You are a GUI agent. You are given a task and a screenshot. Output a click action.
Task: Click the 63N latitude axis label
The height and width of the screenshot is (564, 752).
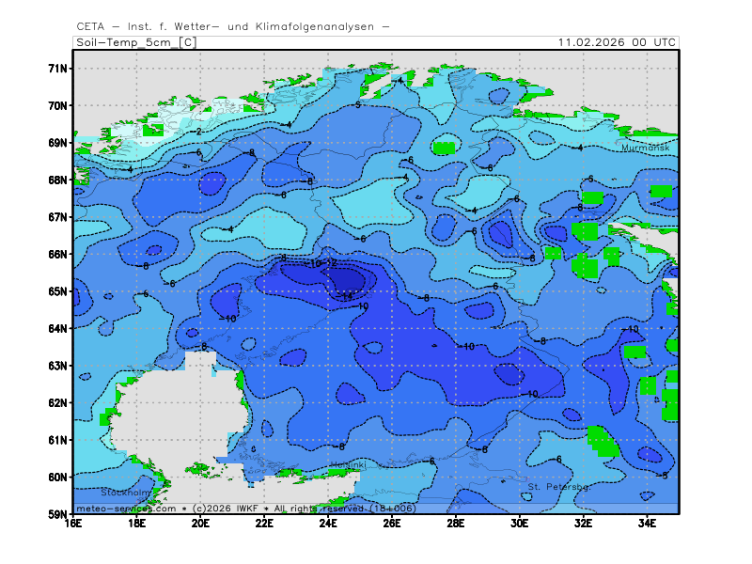click(58, 366)
